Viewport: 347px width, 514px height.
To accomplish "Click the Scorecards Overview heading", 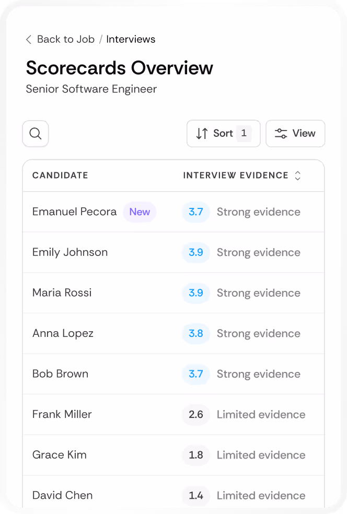I will pyautogui.click(x=119, y=67).
